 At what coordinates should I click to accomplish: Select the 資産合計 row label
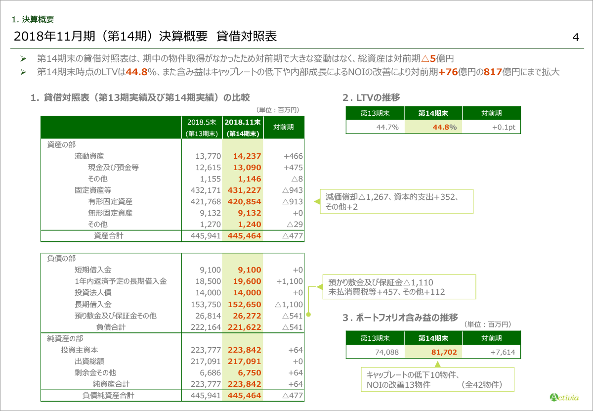pos(108,236)
